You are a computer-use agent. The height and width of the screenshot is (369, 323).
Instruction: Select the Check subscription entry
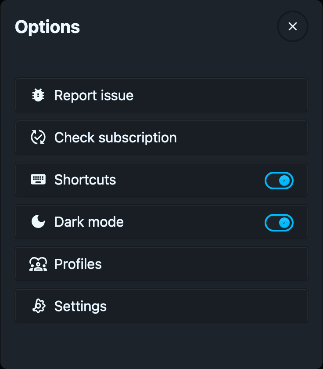coord(161,137)
